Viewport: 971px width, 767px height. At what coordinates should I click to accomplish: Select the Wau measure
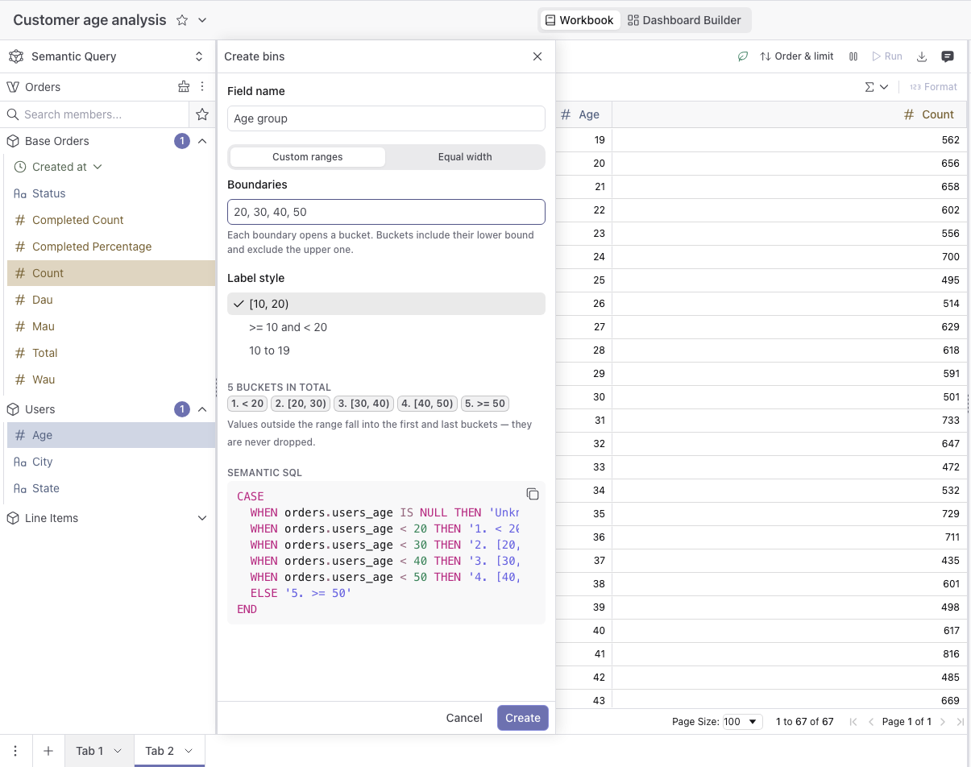pos(111,379)
